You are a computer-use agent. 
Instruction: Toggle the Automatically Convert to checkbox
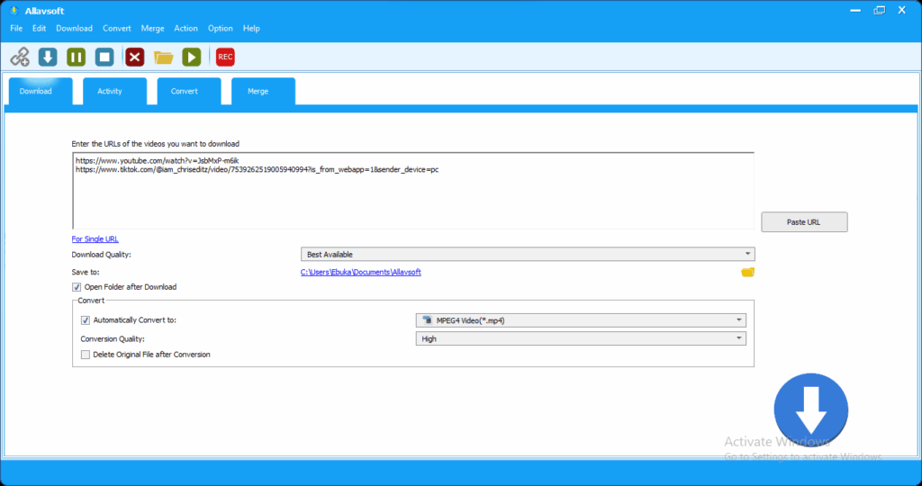86,320
